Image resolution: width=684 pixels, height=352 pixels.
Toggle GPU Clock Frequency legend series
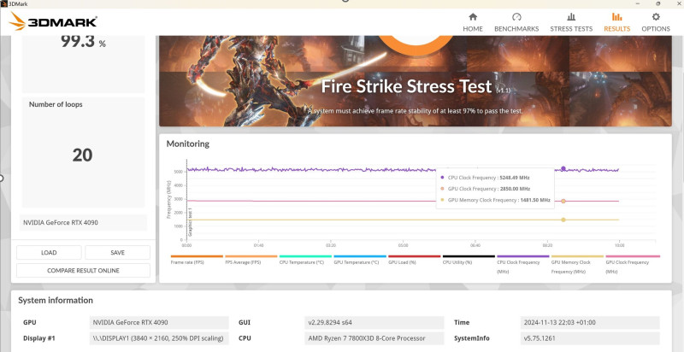point(633,264)
